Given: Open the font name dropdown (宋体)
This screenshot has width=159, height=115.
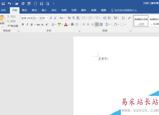Looking at the screenshot, I should click(38, 18).
